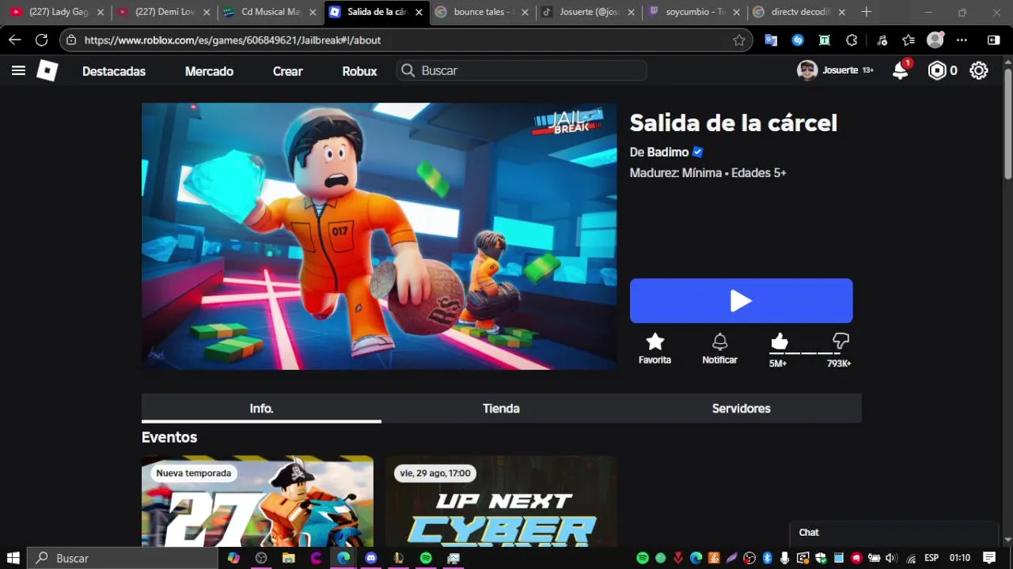Switch to the soycumbio Twitch tab

(693, 12)
